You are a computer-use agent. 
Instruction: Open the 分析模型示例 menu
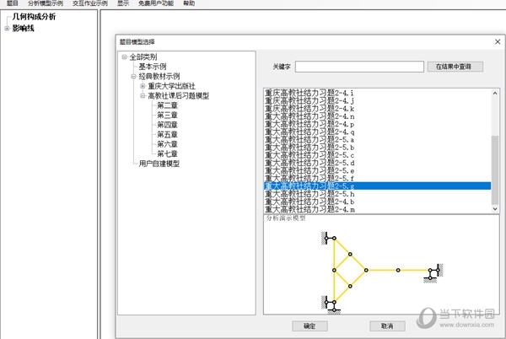click(46, 3)
